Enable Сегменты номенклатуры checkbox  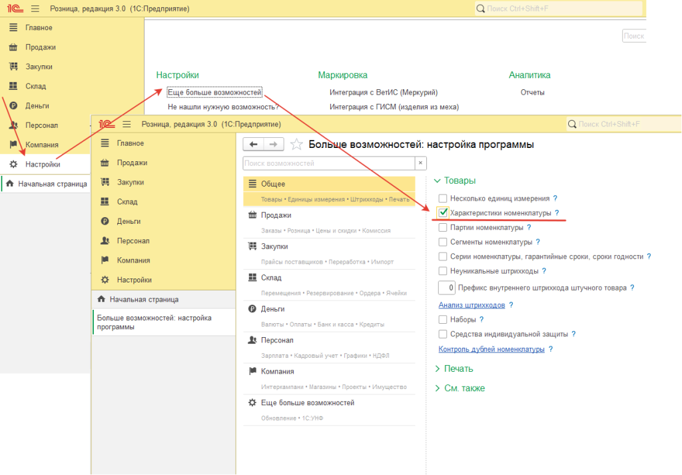coord(443,242)
